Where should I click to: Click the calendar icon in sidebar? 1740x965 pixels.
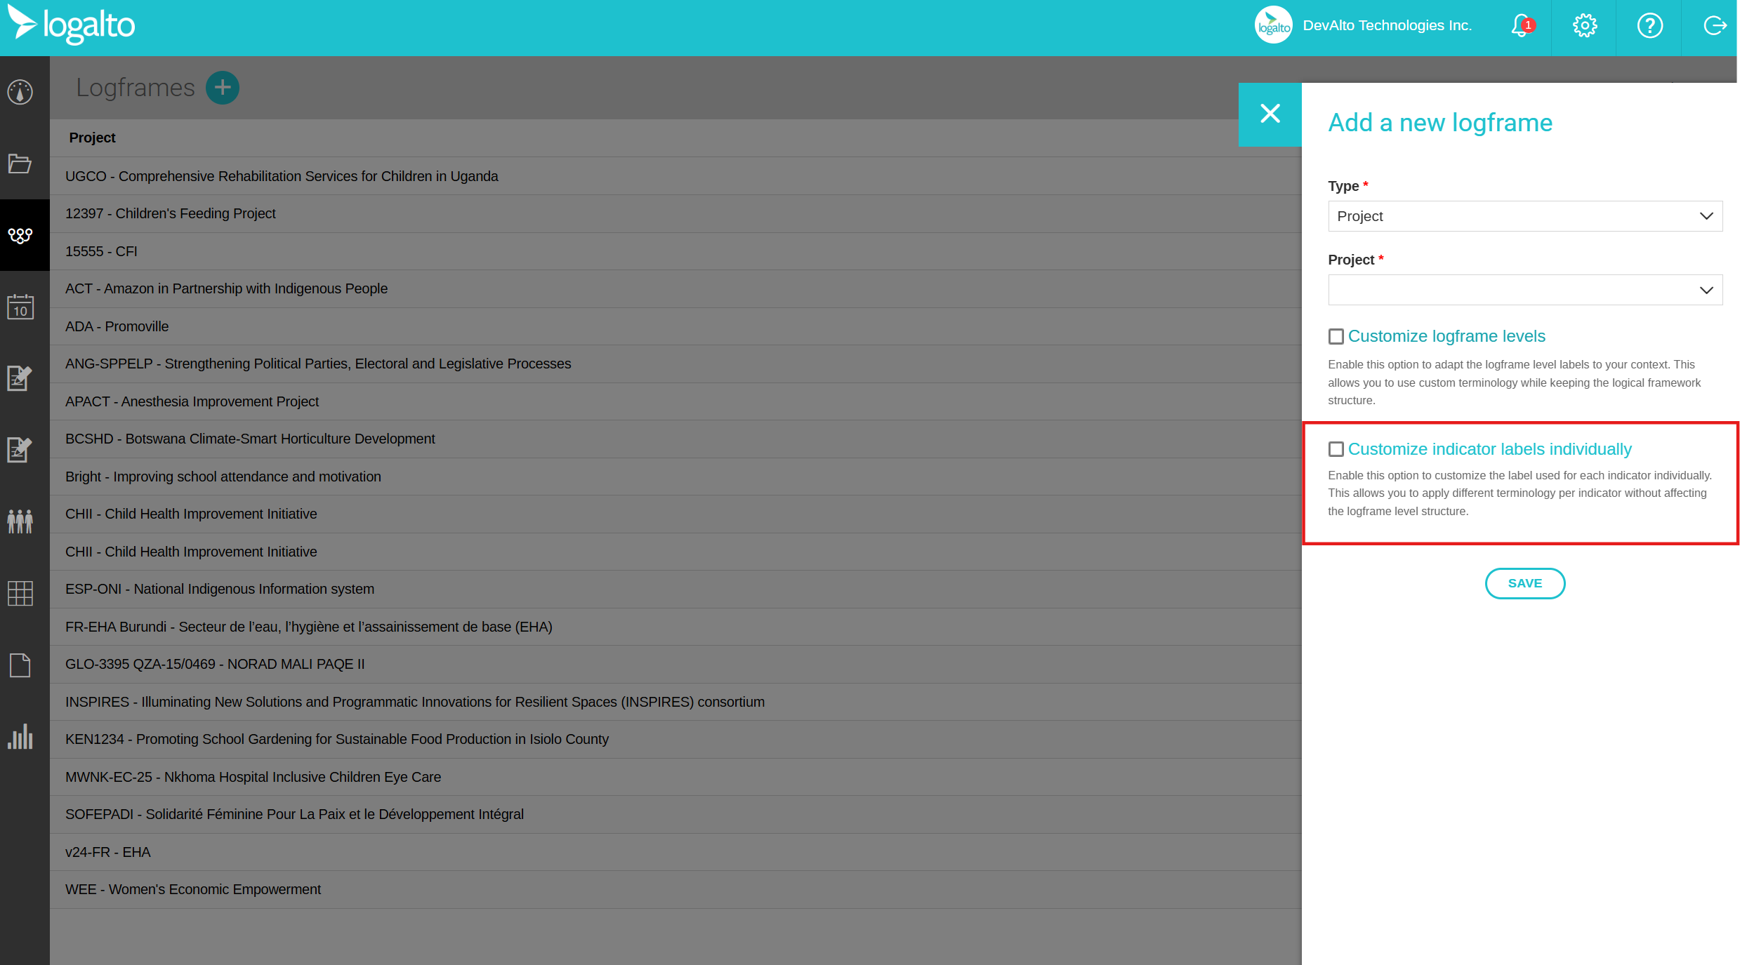click(x=20, y=307)
